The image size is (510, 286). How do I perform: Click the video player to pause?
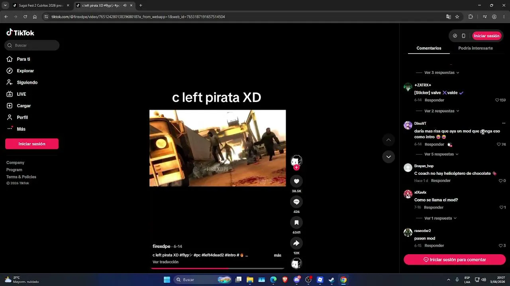pos(218,148)
